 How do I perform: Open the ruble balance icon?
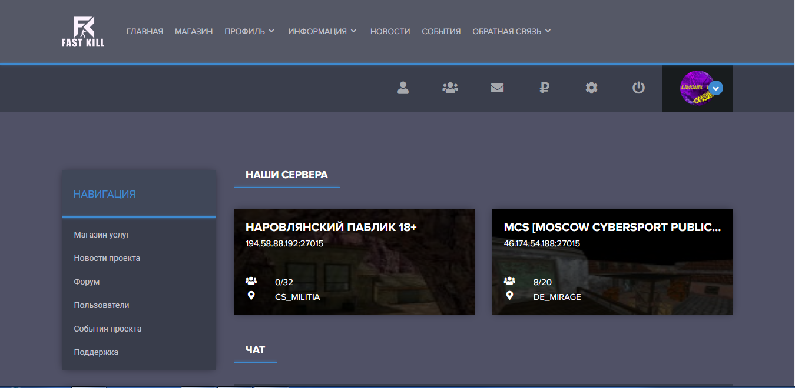[544, 88]
